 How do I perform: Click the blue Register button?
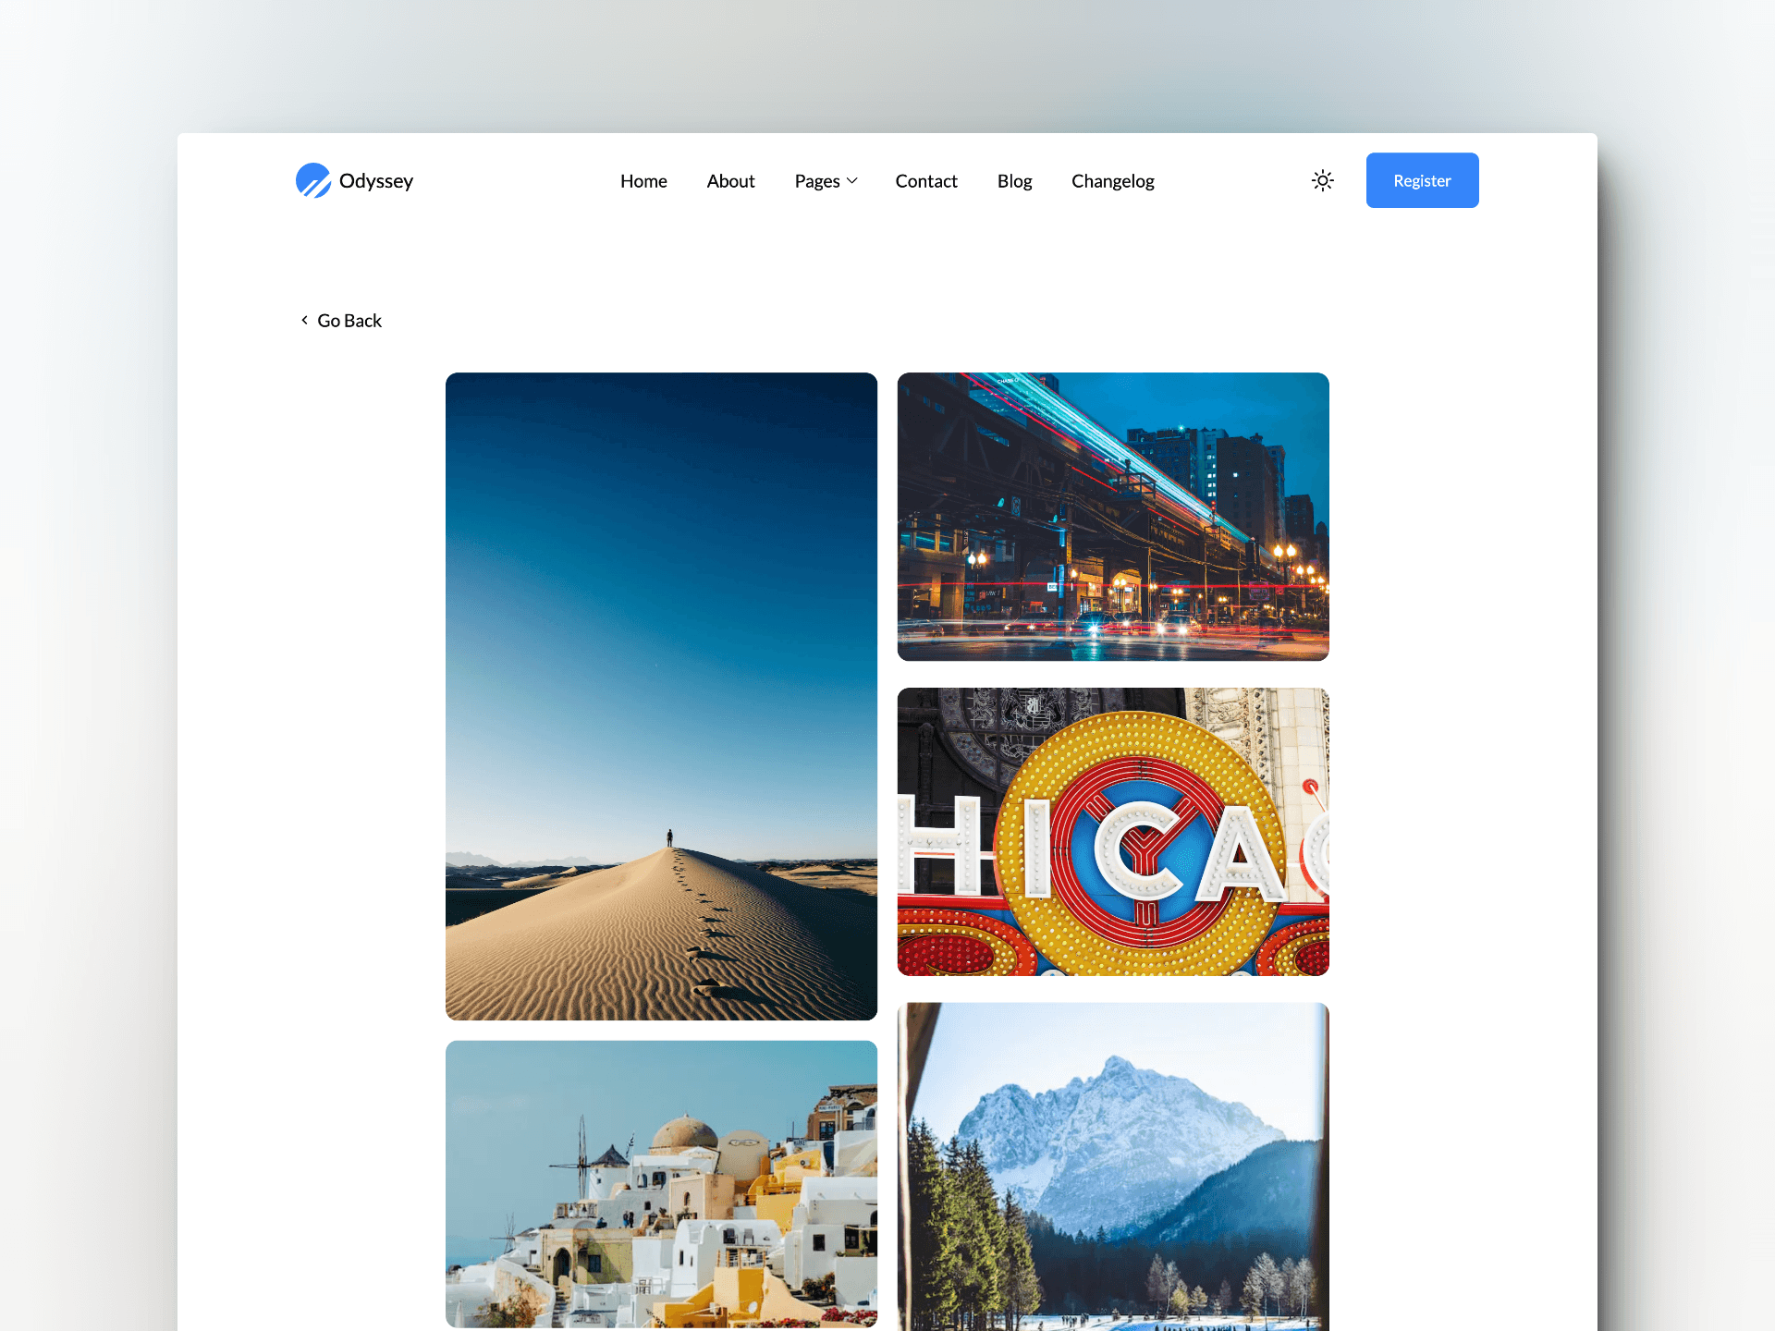coord(1422,180)
